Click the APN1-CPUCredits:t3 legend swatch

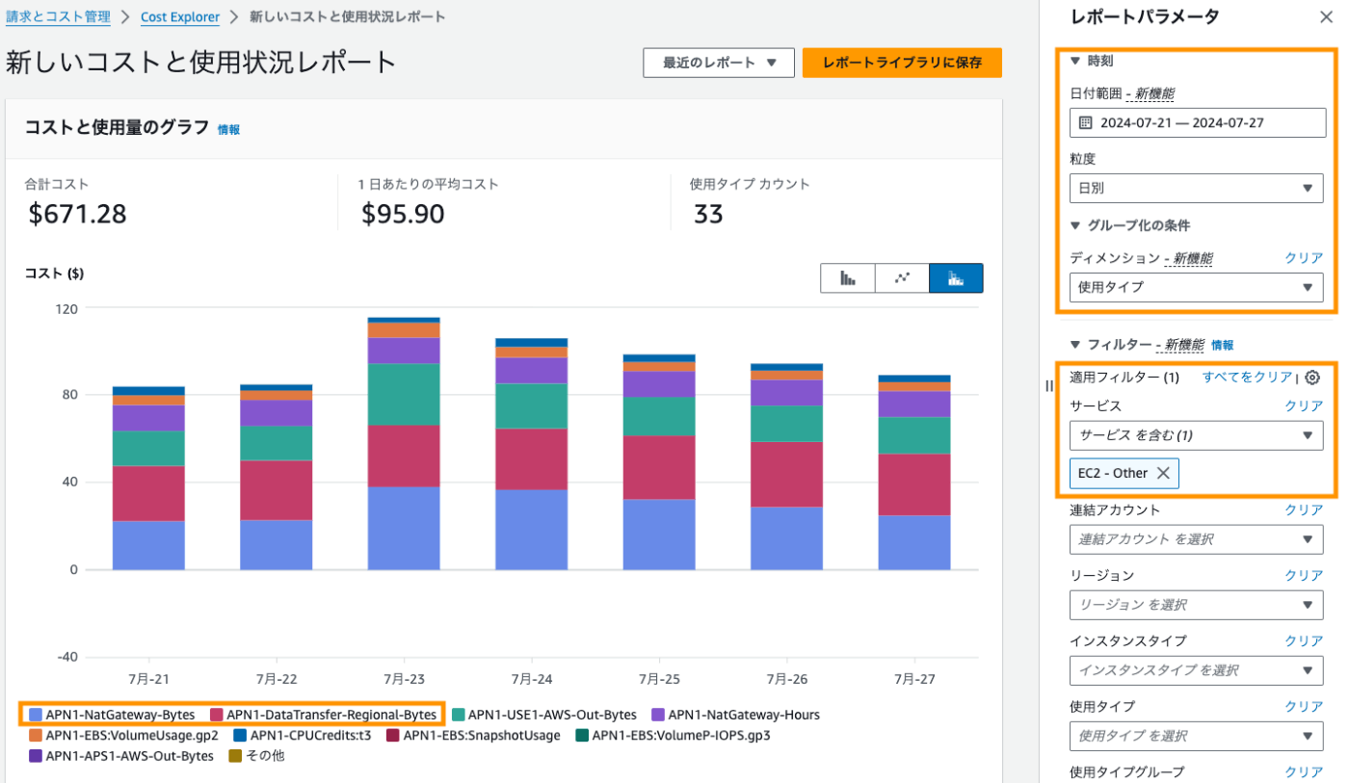[240, 736]
